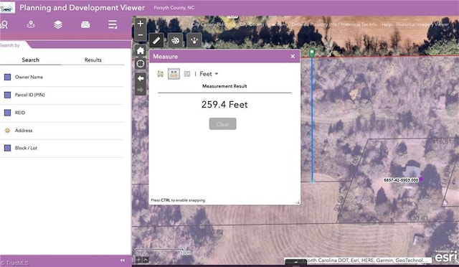This screenshot has height=267, width=459.
Task: Go to next extent arrow
Action: point(141,90)
